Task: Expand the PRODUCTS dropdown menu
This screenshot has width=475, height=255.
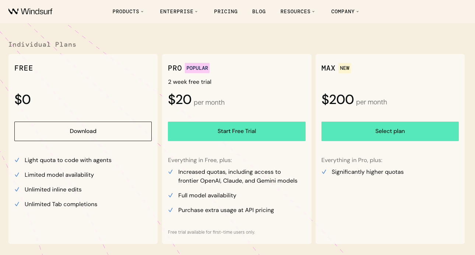Action: tap(128, 11)
